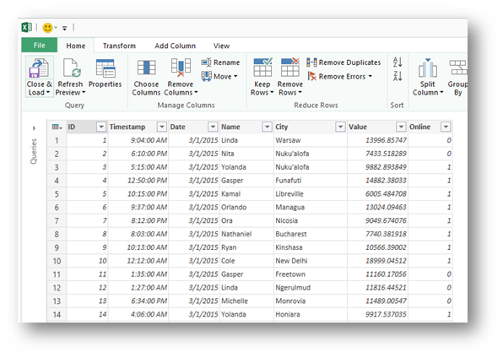Click the Choose Columns icon
Screen dimensions: 503x358
[x=146, y=68]
